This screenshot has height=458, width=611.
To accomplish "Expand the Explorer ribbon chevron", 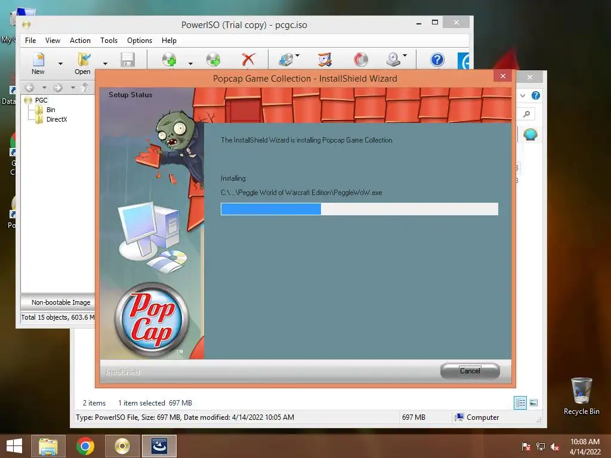I will click(523, 95).
